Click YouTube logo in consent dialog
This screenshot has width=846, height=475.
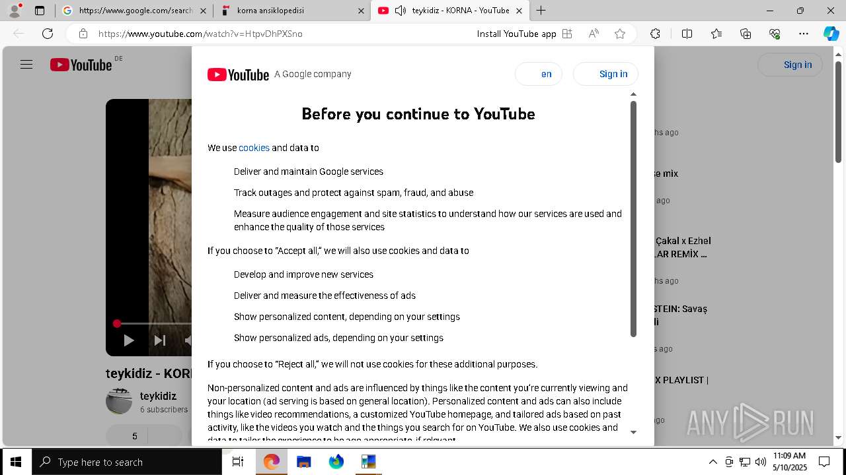coord(238,75)
